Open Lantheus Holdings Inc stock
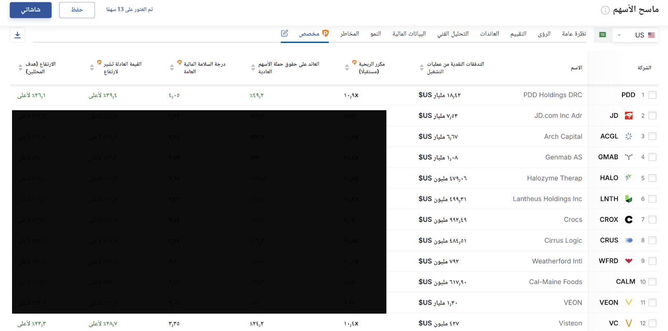 point(547,199)
